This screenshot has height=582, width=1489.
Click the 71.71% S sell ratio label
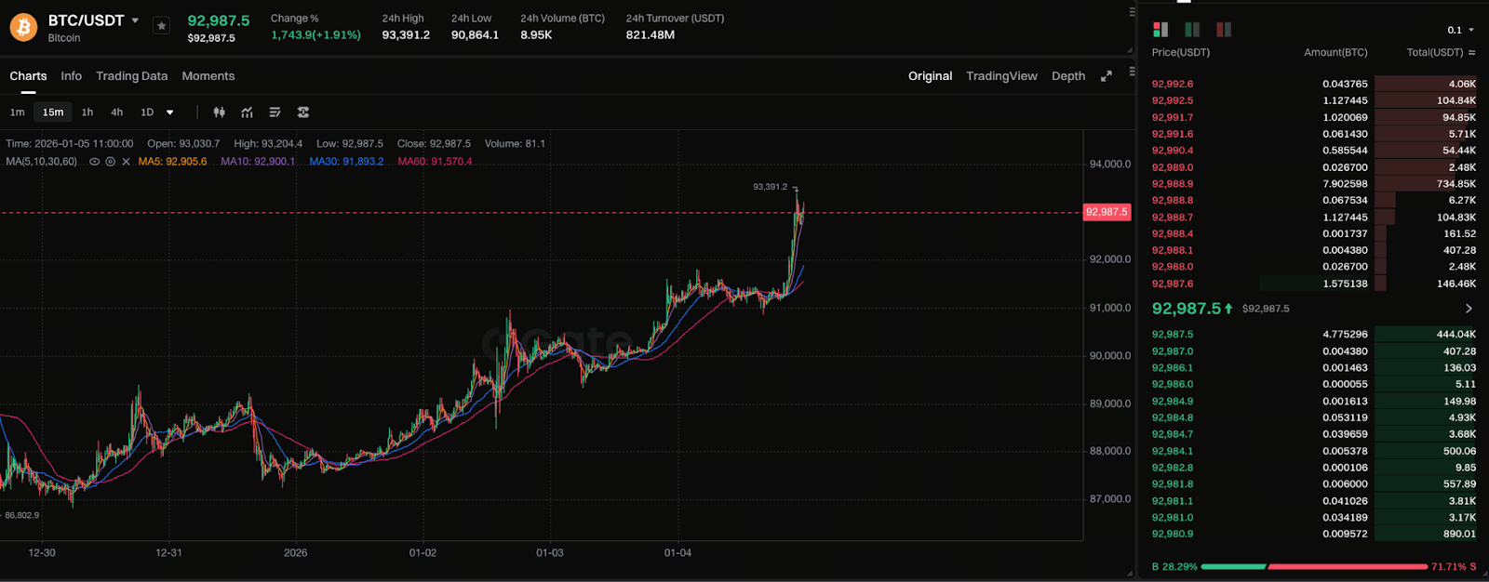pyautogui.click(x=1454, y=566)
